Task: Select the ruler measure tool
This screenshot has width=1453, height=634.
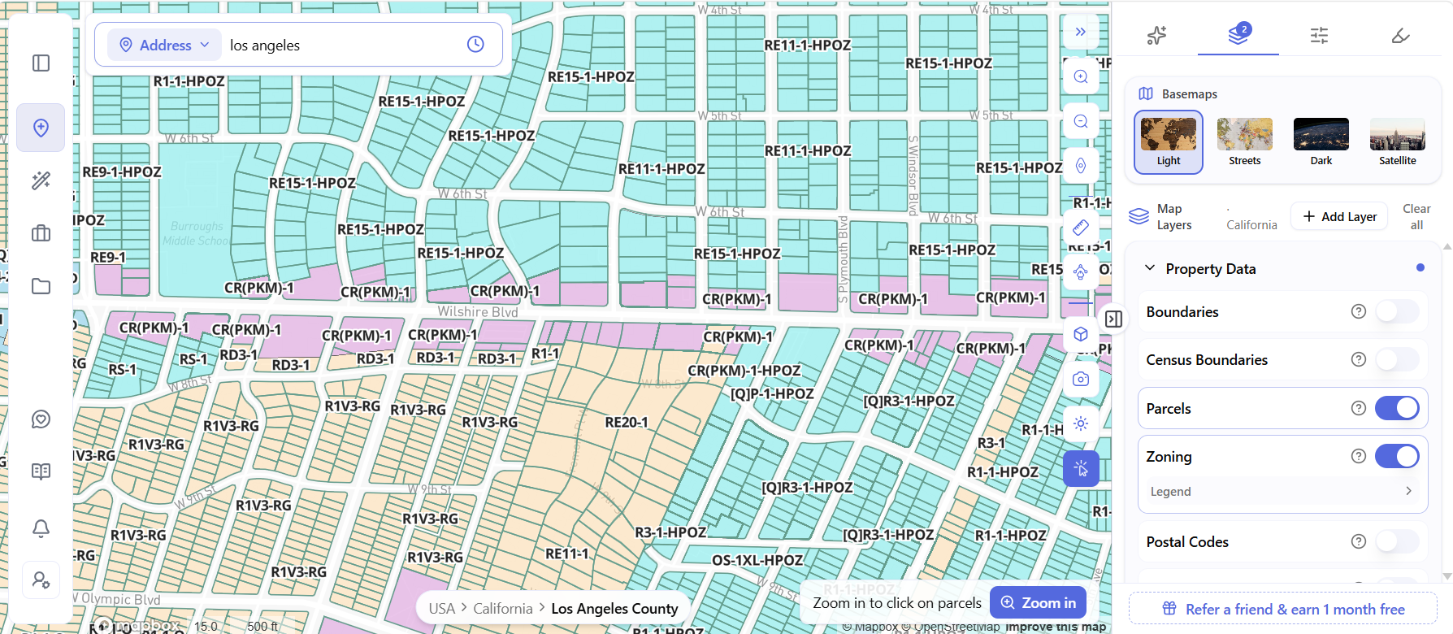Action: tap(1081, 228)
